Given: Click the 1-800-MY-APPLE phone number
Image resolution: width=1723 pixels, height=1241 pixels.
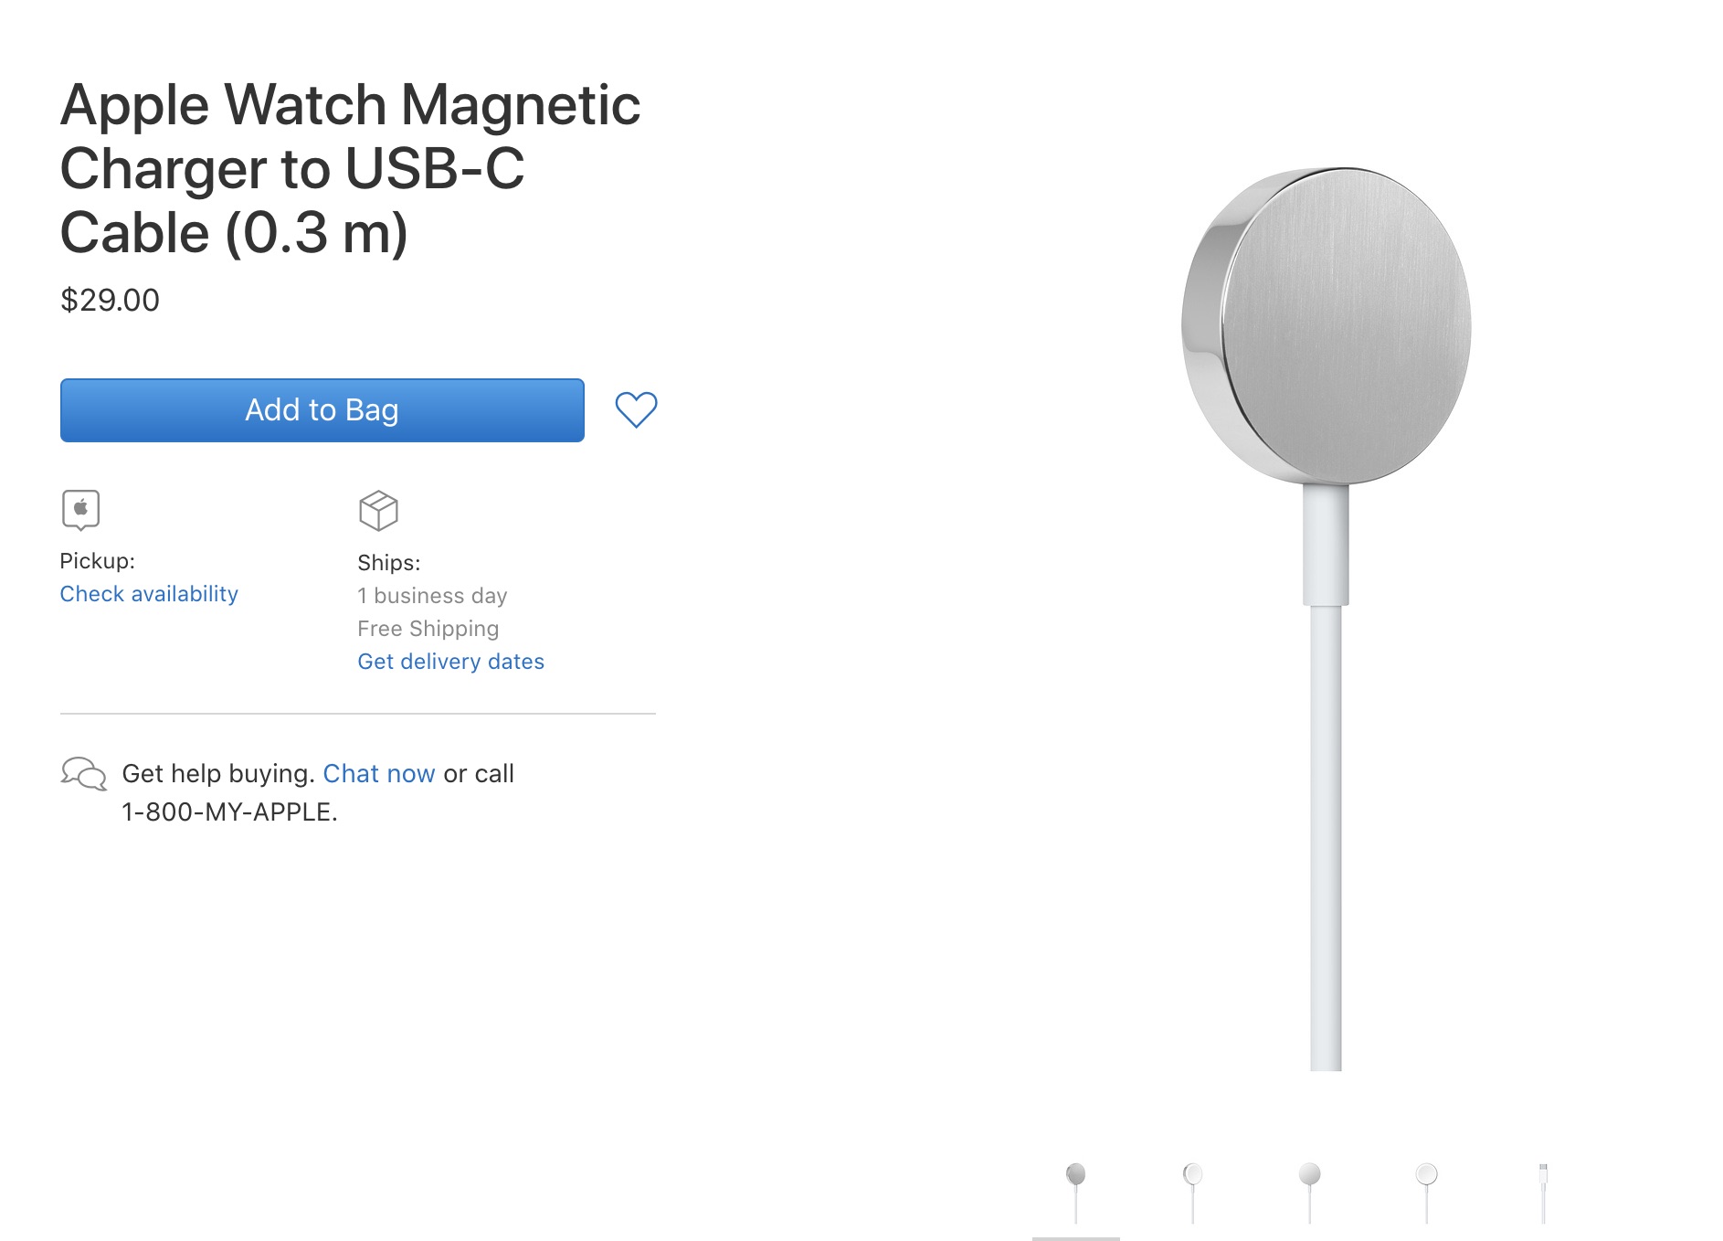Looking at the screenshot, I should [229, 811].
